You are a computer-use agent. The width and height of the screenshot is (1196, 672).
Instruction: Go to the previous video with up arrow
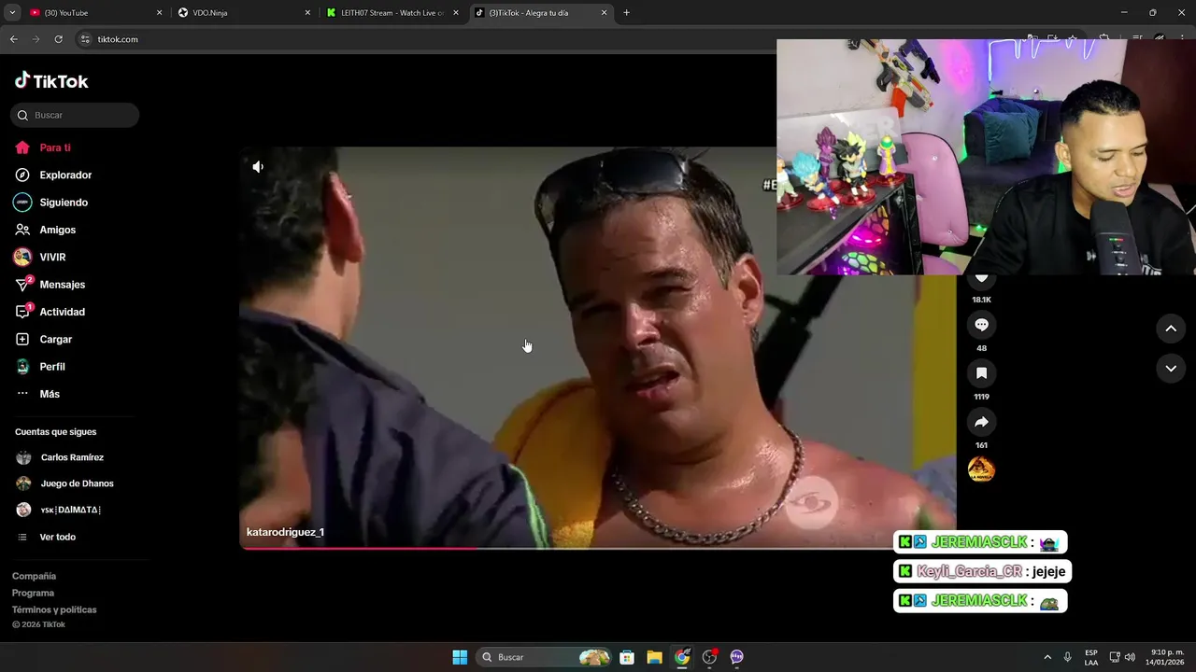pyautogui.click(x=1171, y=329)
